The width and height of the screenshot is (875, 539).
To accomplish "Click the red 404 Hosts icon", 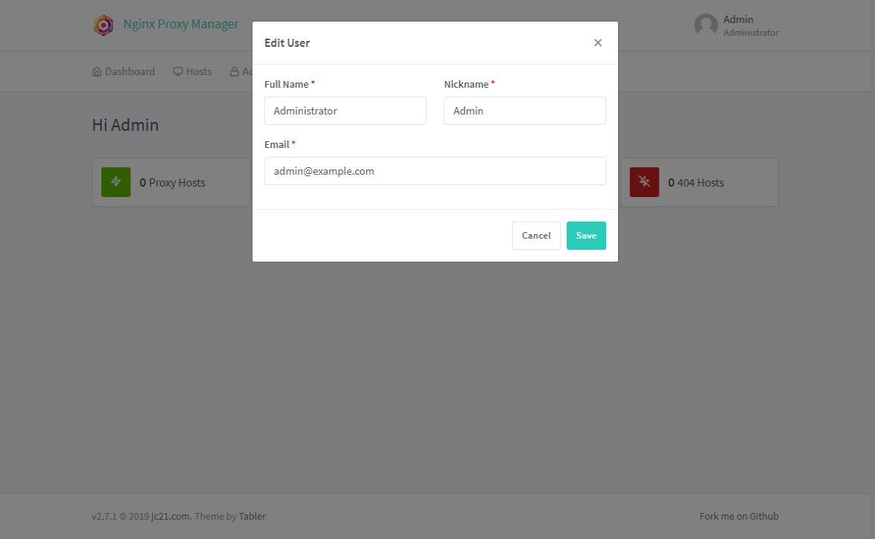I will 645,181.
